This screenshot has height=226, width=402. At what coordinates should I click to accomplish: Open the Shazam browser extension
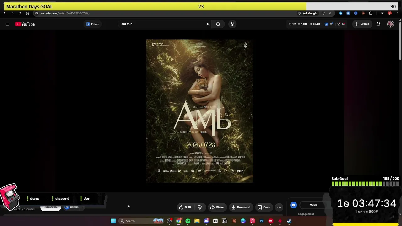point(341,13)
